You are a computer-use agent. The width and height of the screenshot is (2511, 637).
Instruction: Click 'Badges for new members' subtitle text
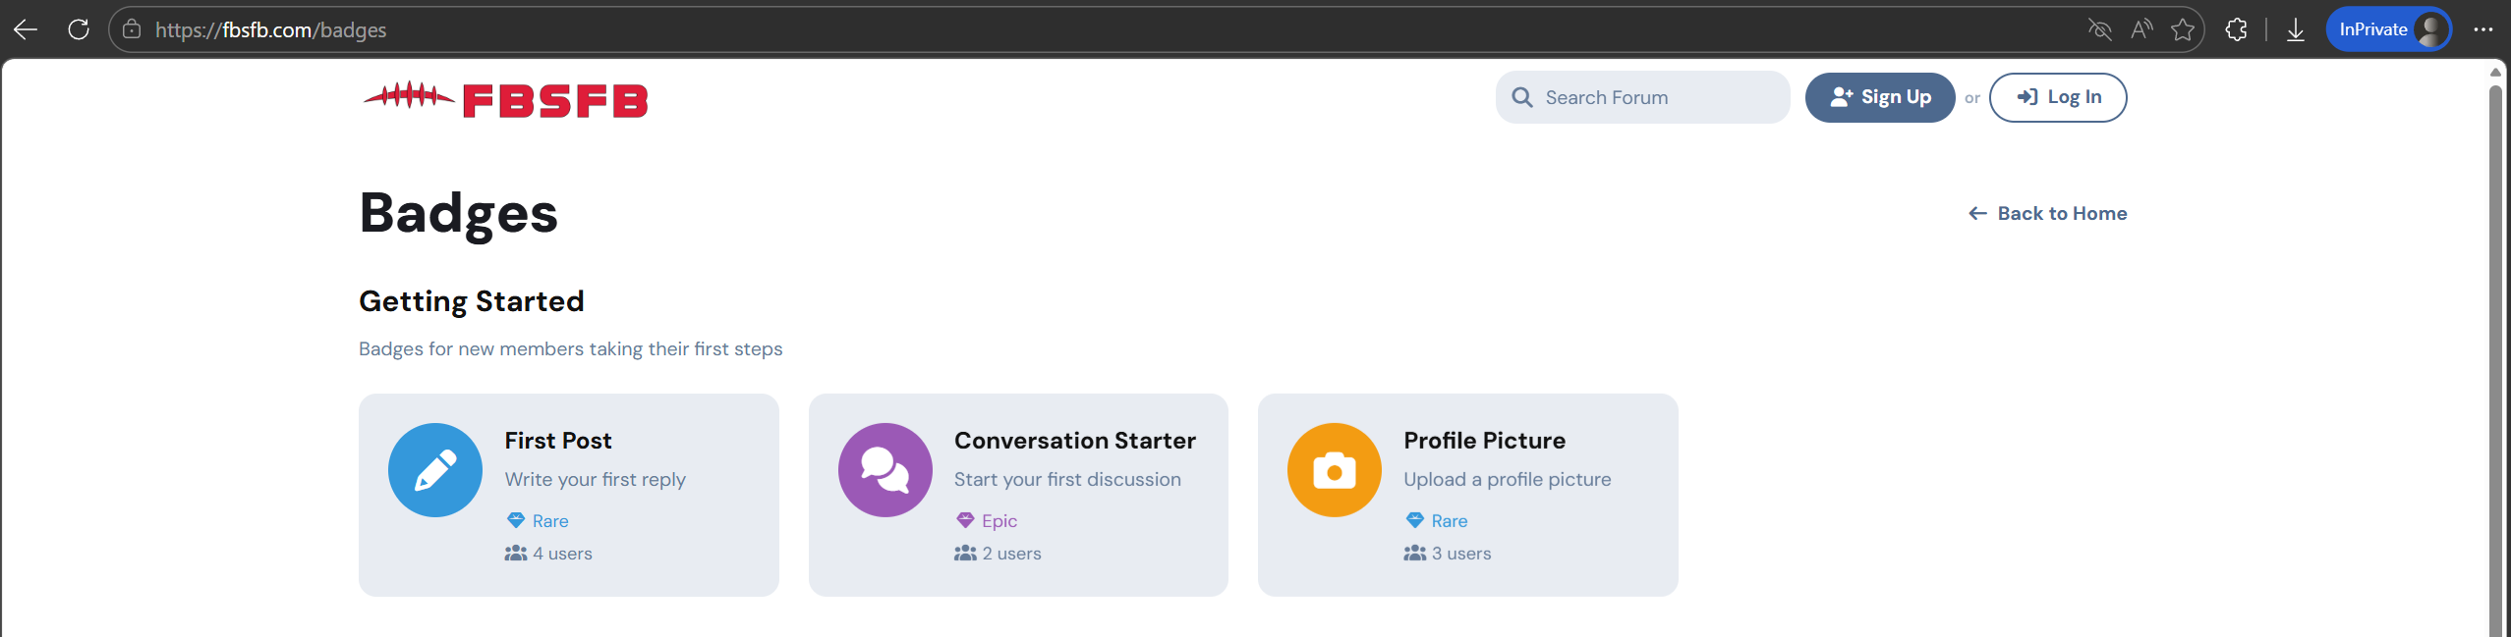[x=571, y=349]
